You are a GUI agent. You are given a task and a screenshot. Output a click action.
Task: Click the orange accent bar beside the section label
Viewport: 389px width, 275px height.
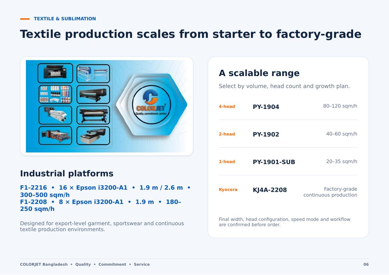tap(25, 19)
